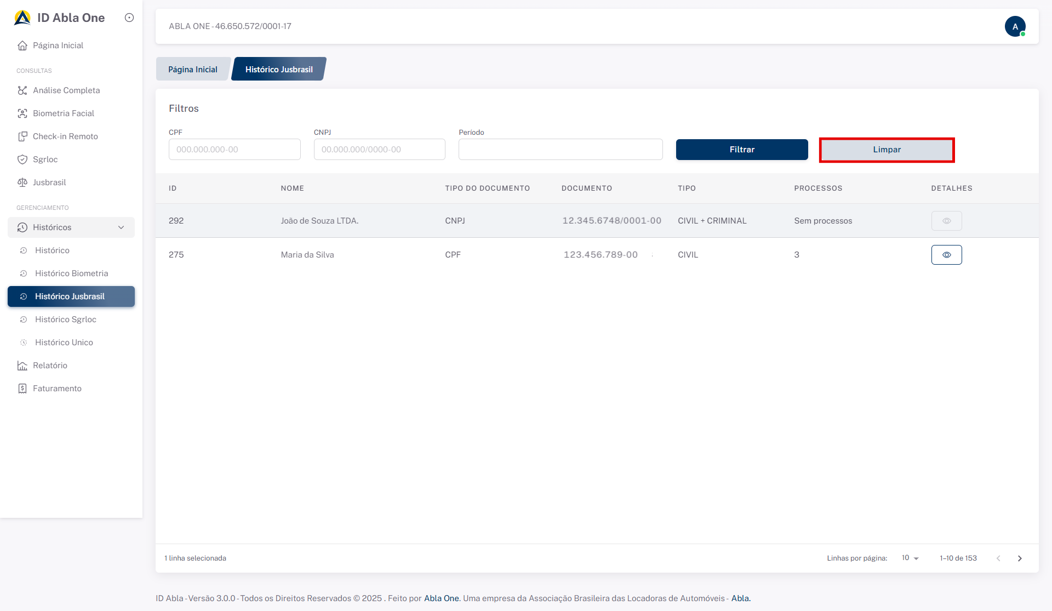1052x611 pixels.
Task: Open the Sgrloc shield icon
Action: point(22,159)
